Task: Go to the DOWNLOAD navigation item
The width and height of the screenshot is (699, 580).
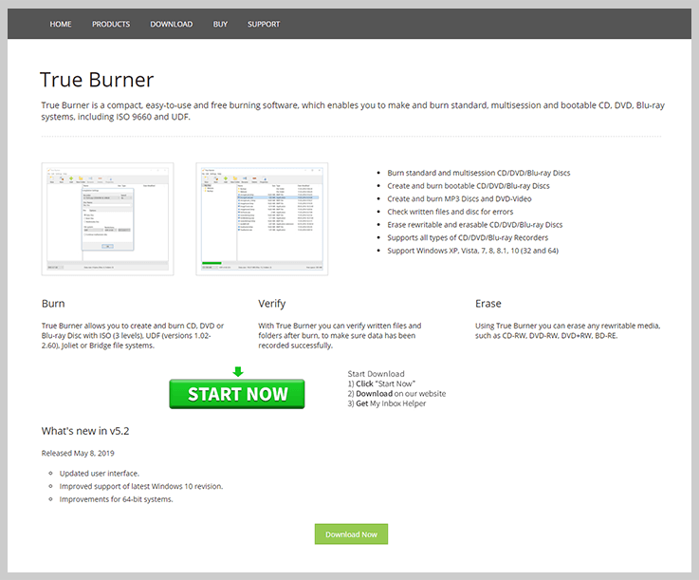Action: [x=171, y=24]
